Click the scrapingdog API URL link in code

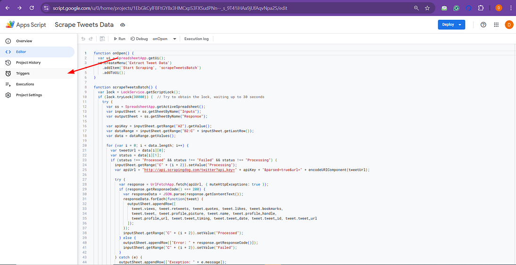tap(190, 170)
